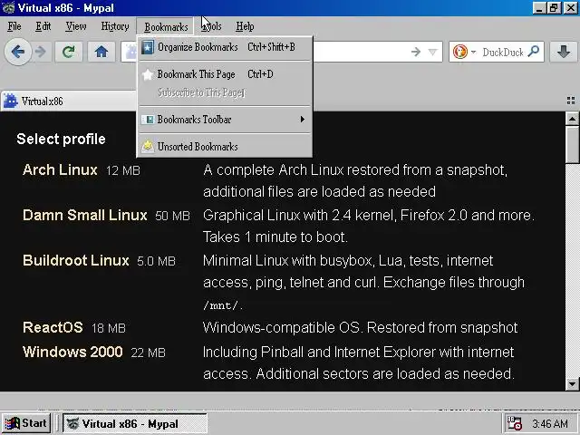Click the scrollbar up arrow
580x435 pixels.
[x=572, y=119]
